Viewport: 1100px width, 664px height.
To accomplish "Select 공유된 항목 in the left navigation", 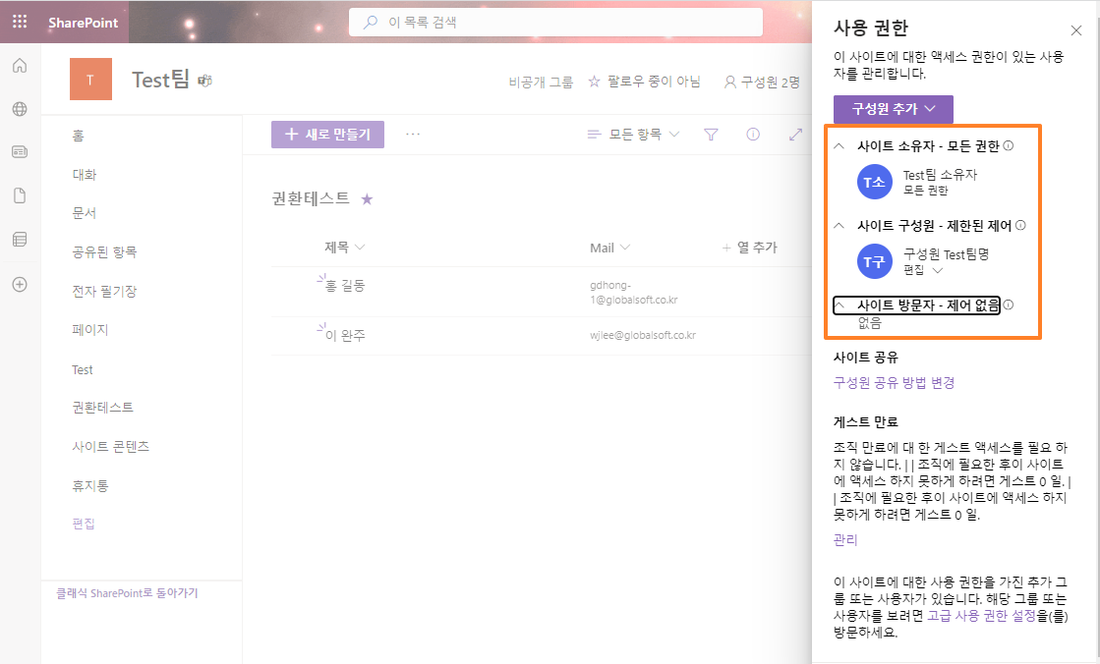I will (104, 252).
